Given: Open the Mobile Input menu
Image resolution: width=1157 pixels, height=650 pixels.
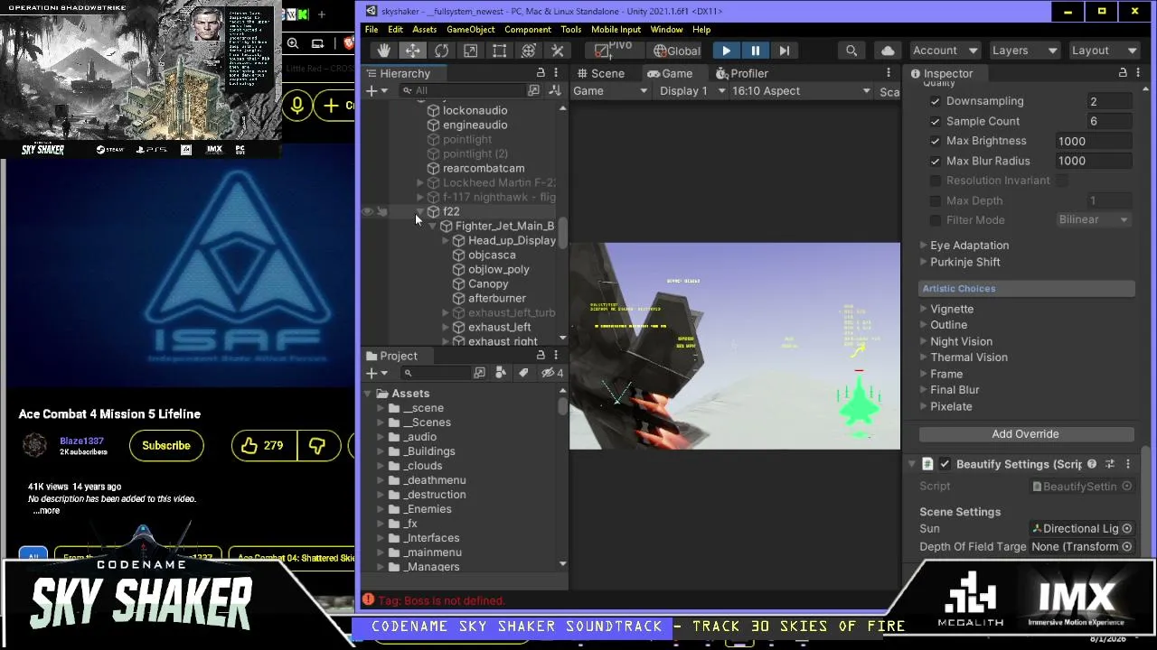Looking at the screenshot, I should coord(616,30).
